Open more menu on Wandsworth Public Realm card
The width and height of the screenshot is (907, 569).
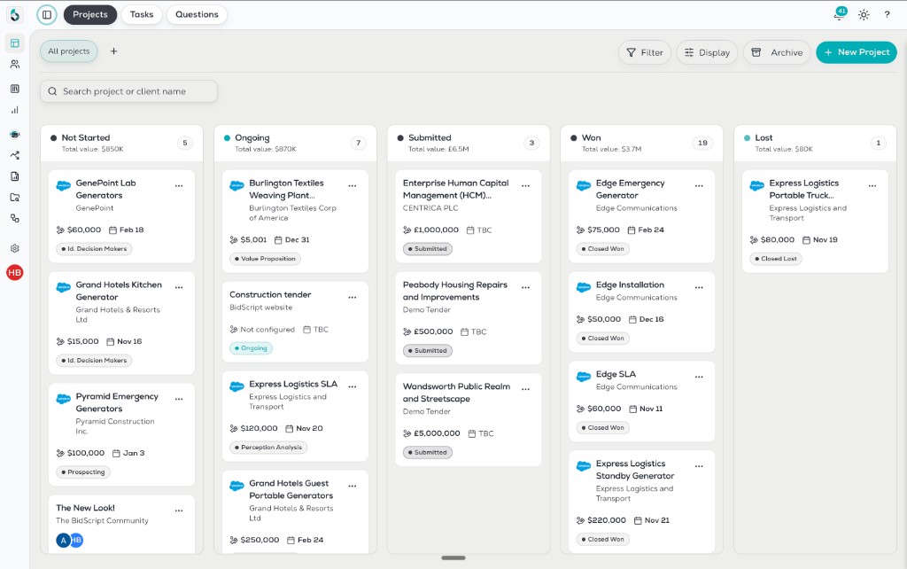[526, 389]
